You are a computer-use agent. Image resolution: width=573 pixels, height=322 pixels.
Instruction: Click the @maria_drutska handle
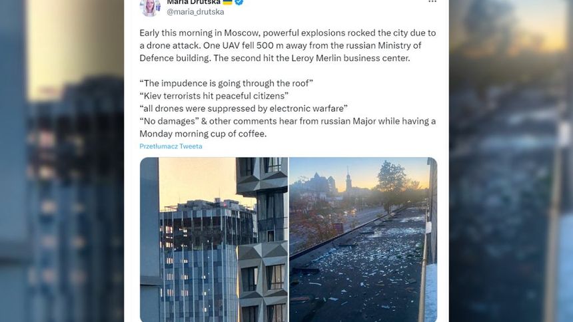click(x=195, y=12)
